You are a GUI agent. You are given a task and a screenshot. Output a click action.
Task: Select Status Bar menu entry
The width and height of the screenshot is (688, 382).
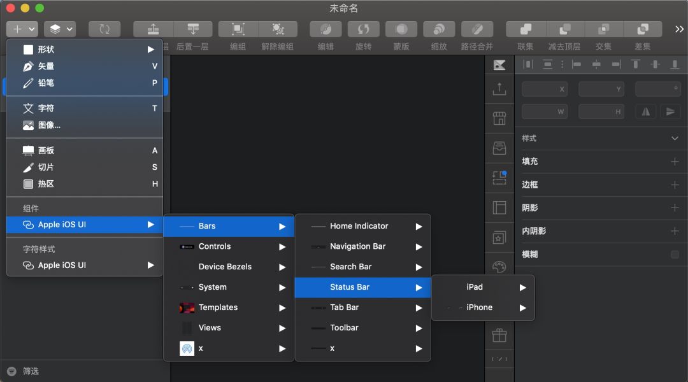click(x=362, y=287)
